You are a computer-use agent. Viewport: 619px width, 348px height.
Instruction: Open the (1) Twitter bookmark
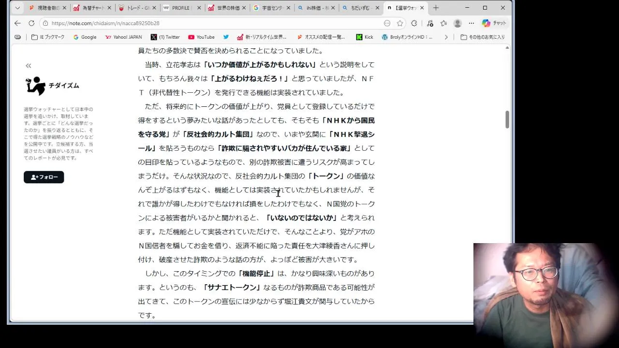tap(165, 37)
